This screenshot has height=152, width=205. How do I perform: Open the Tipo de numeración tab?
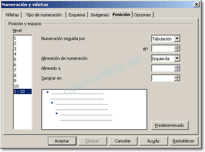pos(44,15)
